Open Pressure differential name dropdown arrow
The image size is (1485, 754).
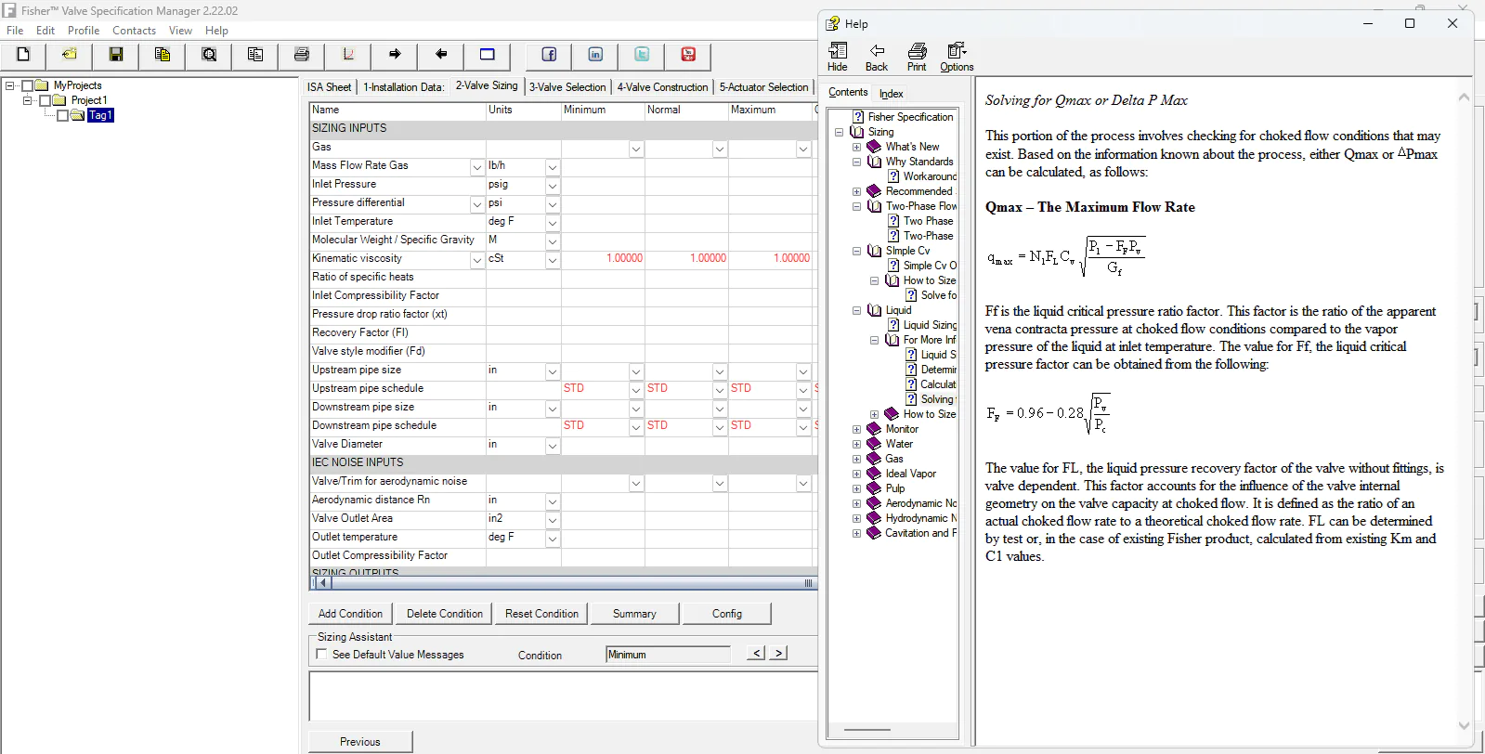pos(477,204)
